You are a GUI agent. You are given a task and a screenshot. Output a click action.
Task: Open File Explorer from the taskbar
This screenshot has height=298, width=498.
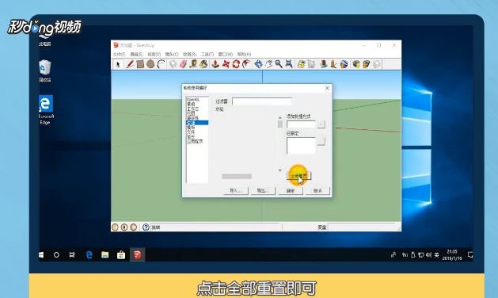click(105, 255)
